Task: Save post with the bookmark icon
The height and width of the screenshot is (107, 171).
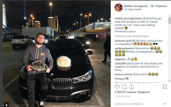Action: [x=165, y=87]
